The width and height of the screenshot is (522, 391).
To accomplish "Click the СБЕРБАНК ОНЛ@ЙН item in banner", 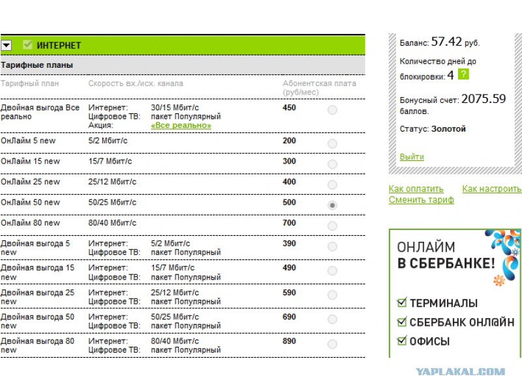I will 462,322.
